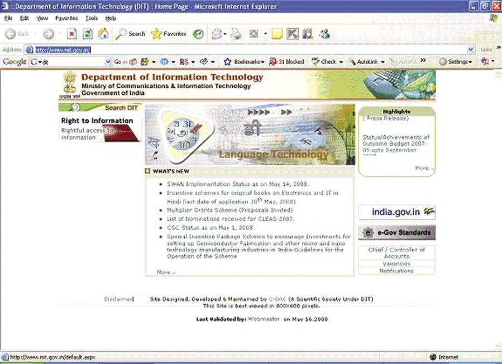Click the Webmaster link in footer
This screenshot has width=502, height=364.
pyautogui.click(x=264, y=319)
